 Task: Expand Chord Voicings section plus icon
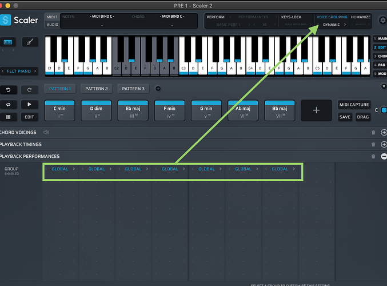click(384, 133)
